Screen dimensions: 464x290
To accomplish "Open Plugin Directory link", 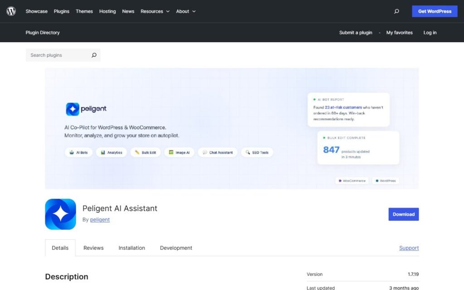I will pos(43,33).
